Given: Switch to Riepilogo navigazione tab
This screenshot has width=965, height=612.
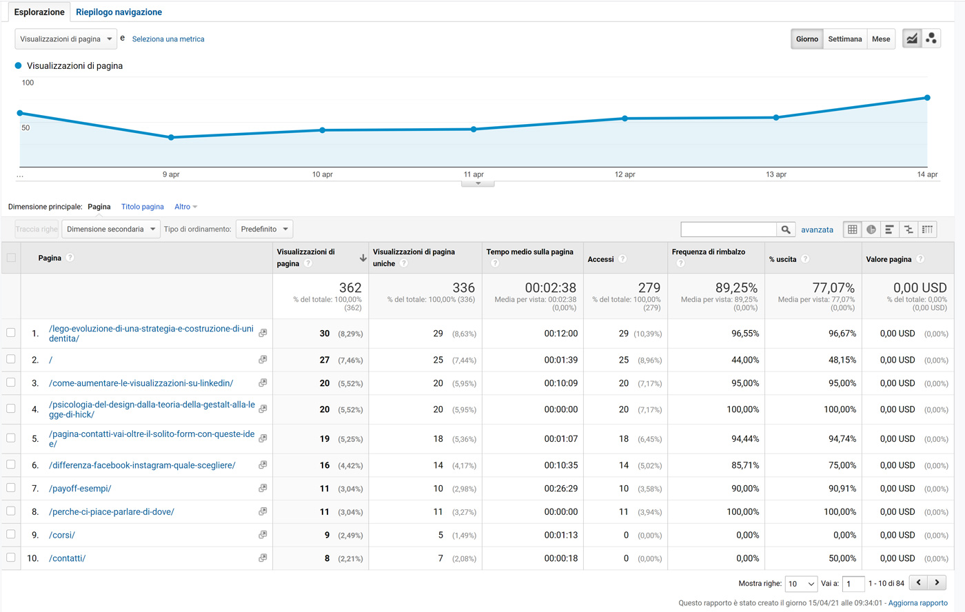Looking at the screenshot, I should pyautogui.click(x=119, y=12).
